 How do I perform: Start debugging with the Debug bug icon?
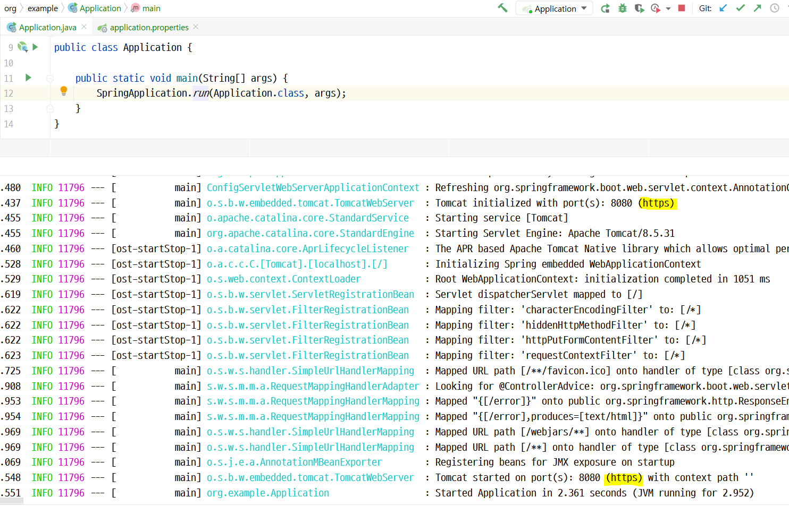click(x=622, y=8)
